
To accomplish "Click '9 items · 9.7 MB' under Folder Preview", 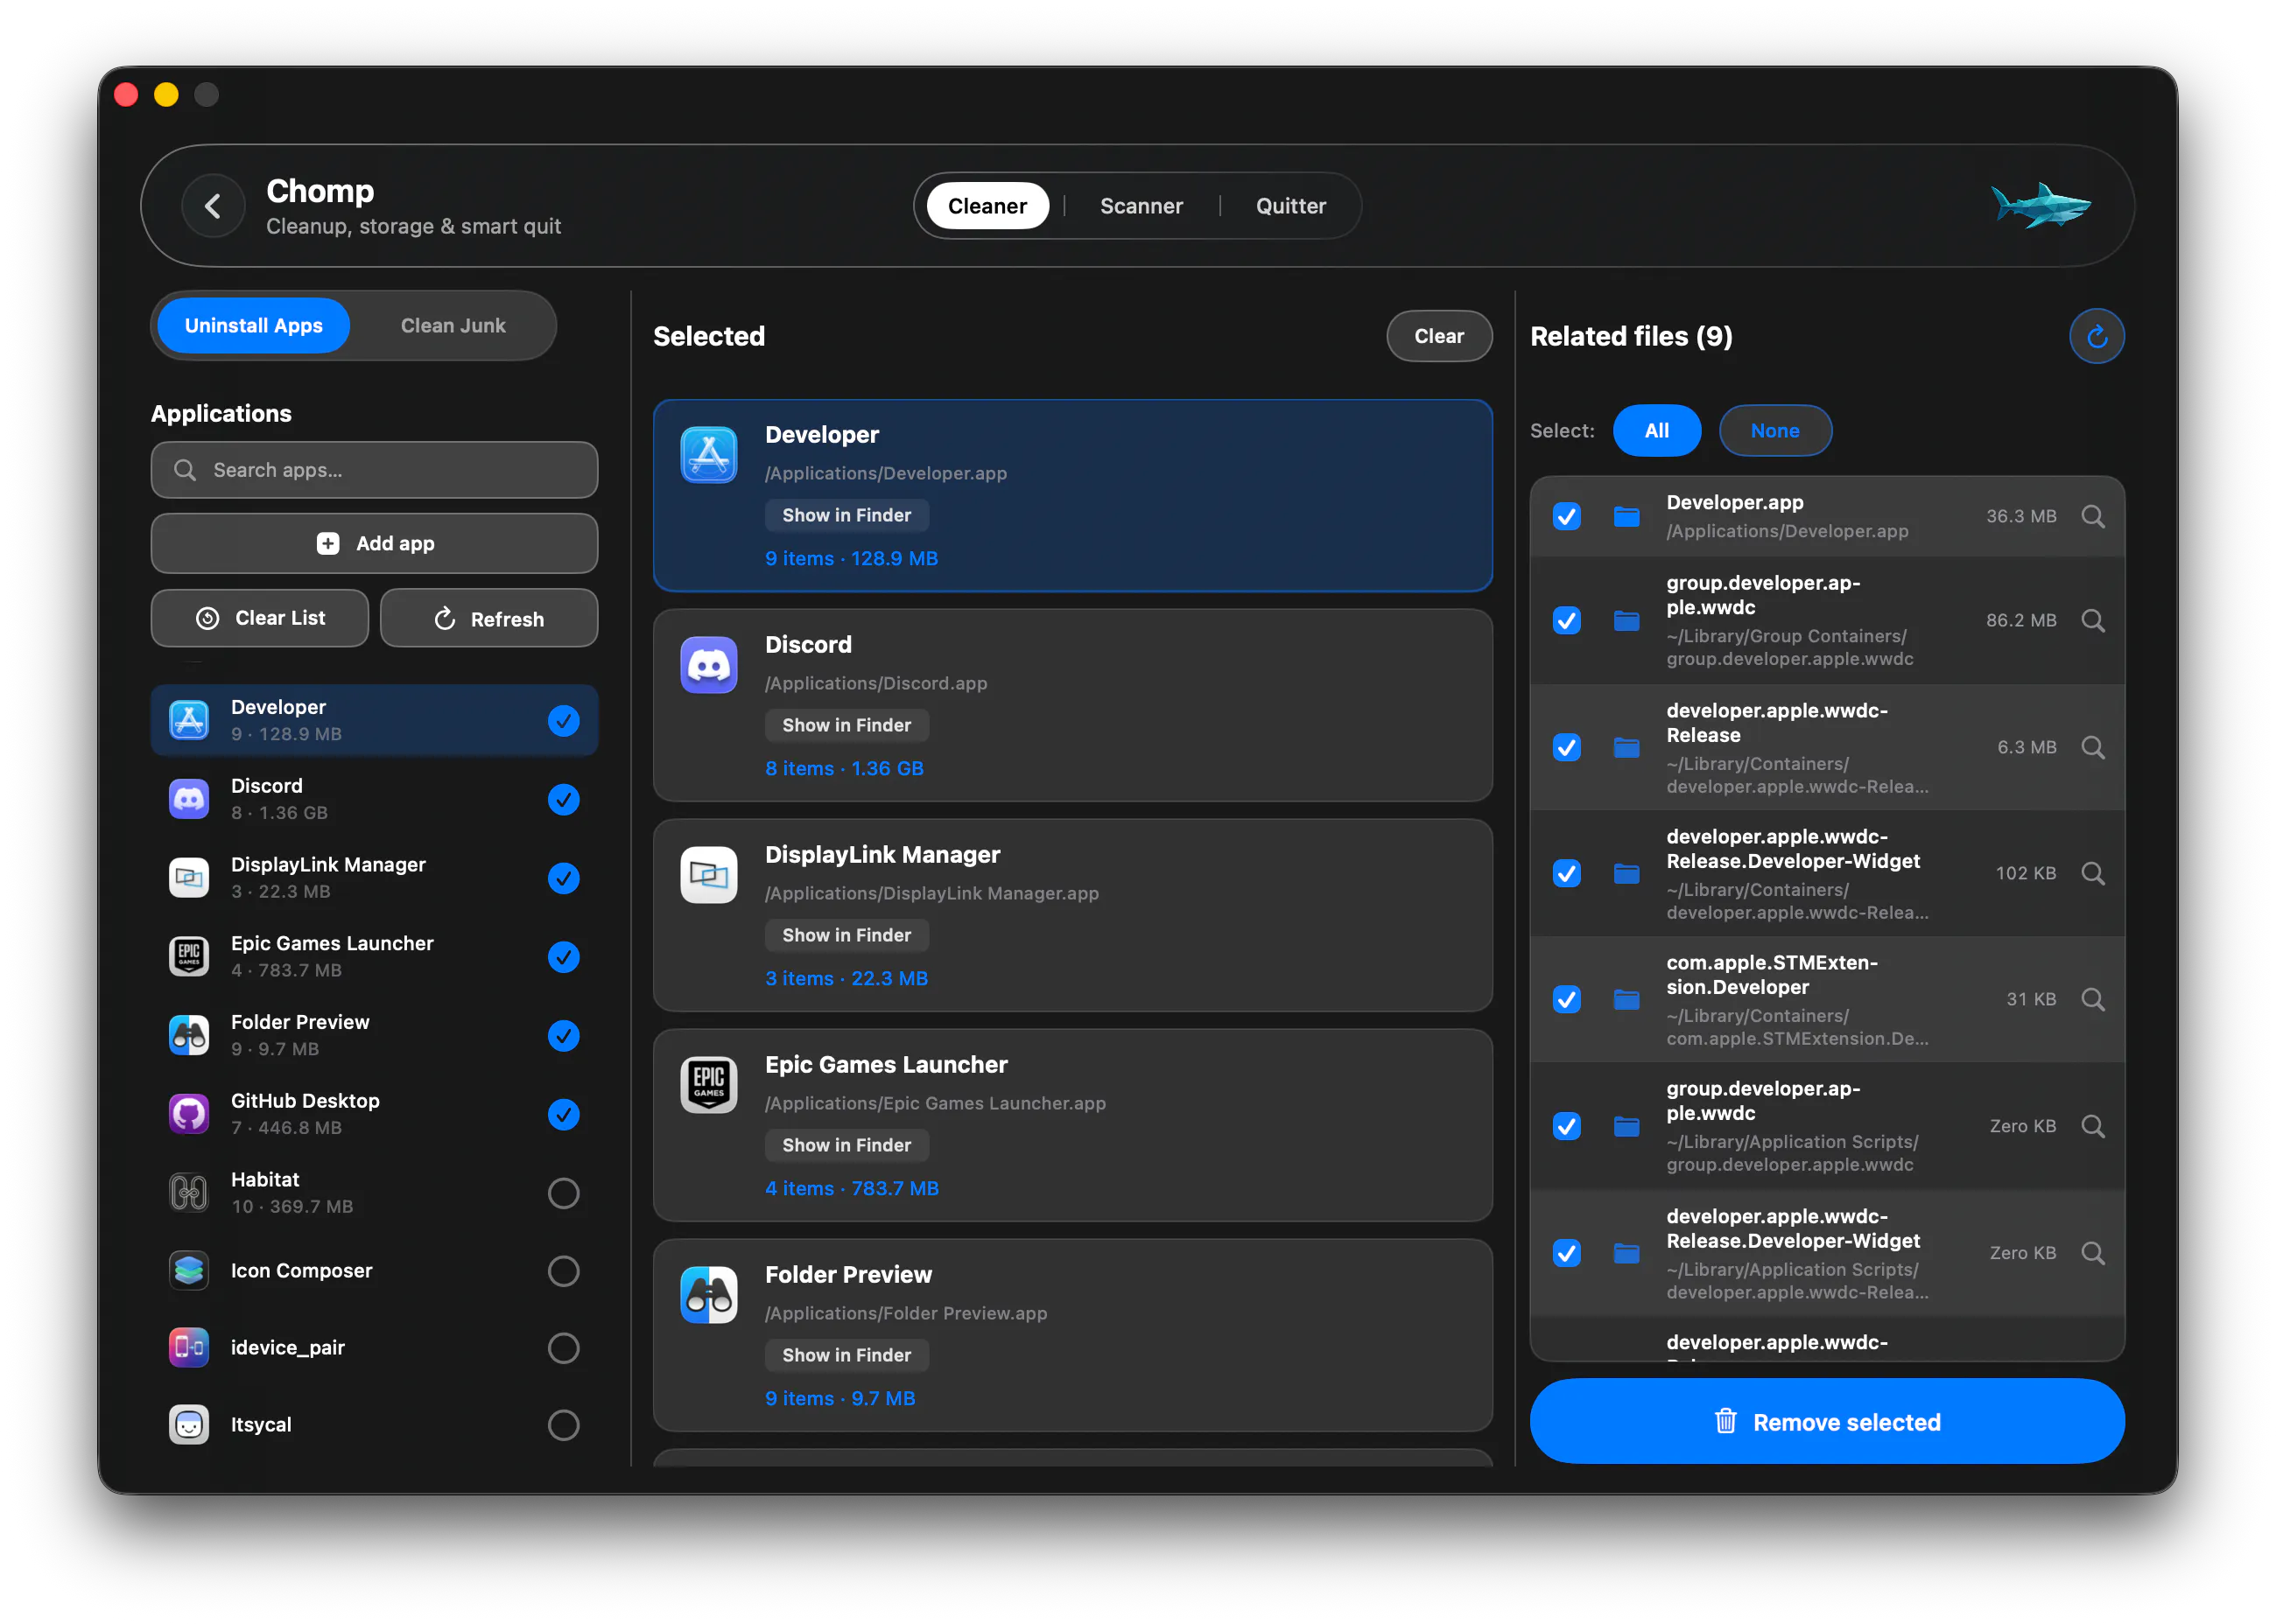I will 840,1398.
